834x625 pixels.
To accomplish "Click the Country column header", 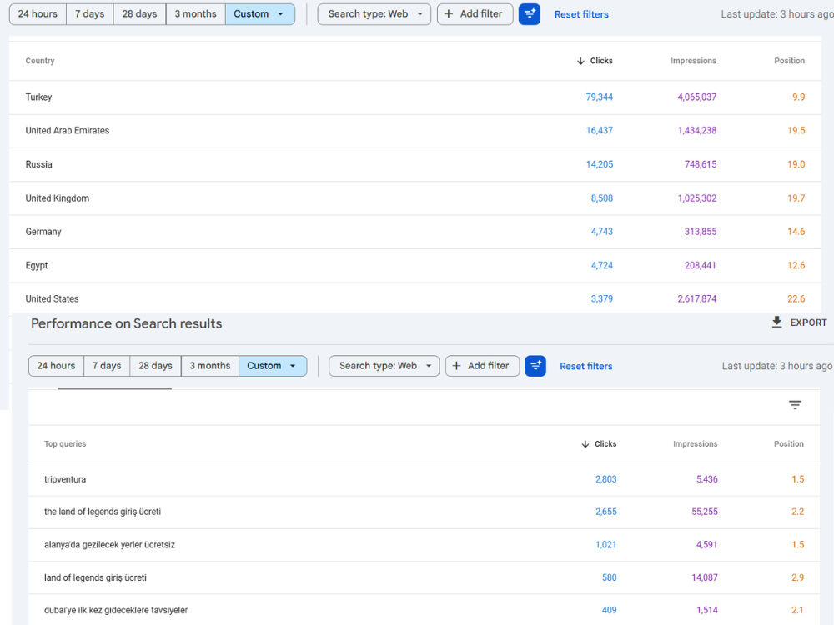I will click(x=40, y=61).
